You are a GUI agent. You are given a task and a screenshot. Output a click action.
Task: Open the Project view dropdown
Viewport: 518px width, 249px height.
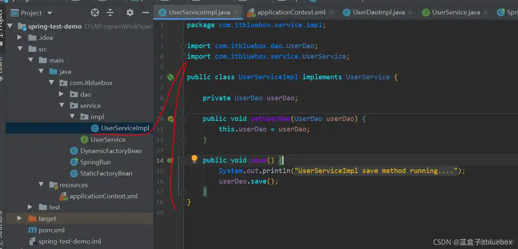pyautogui.click(x=49, y=13)
